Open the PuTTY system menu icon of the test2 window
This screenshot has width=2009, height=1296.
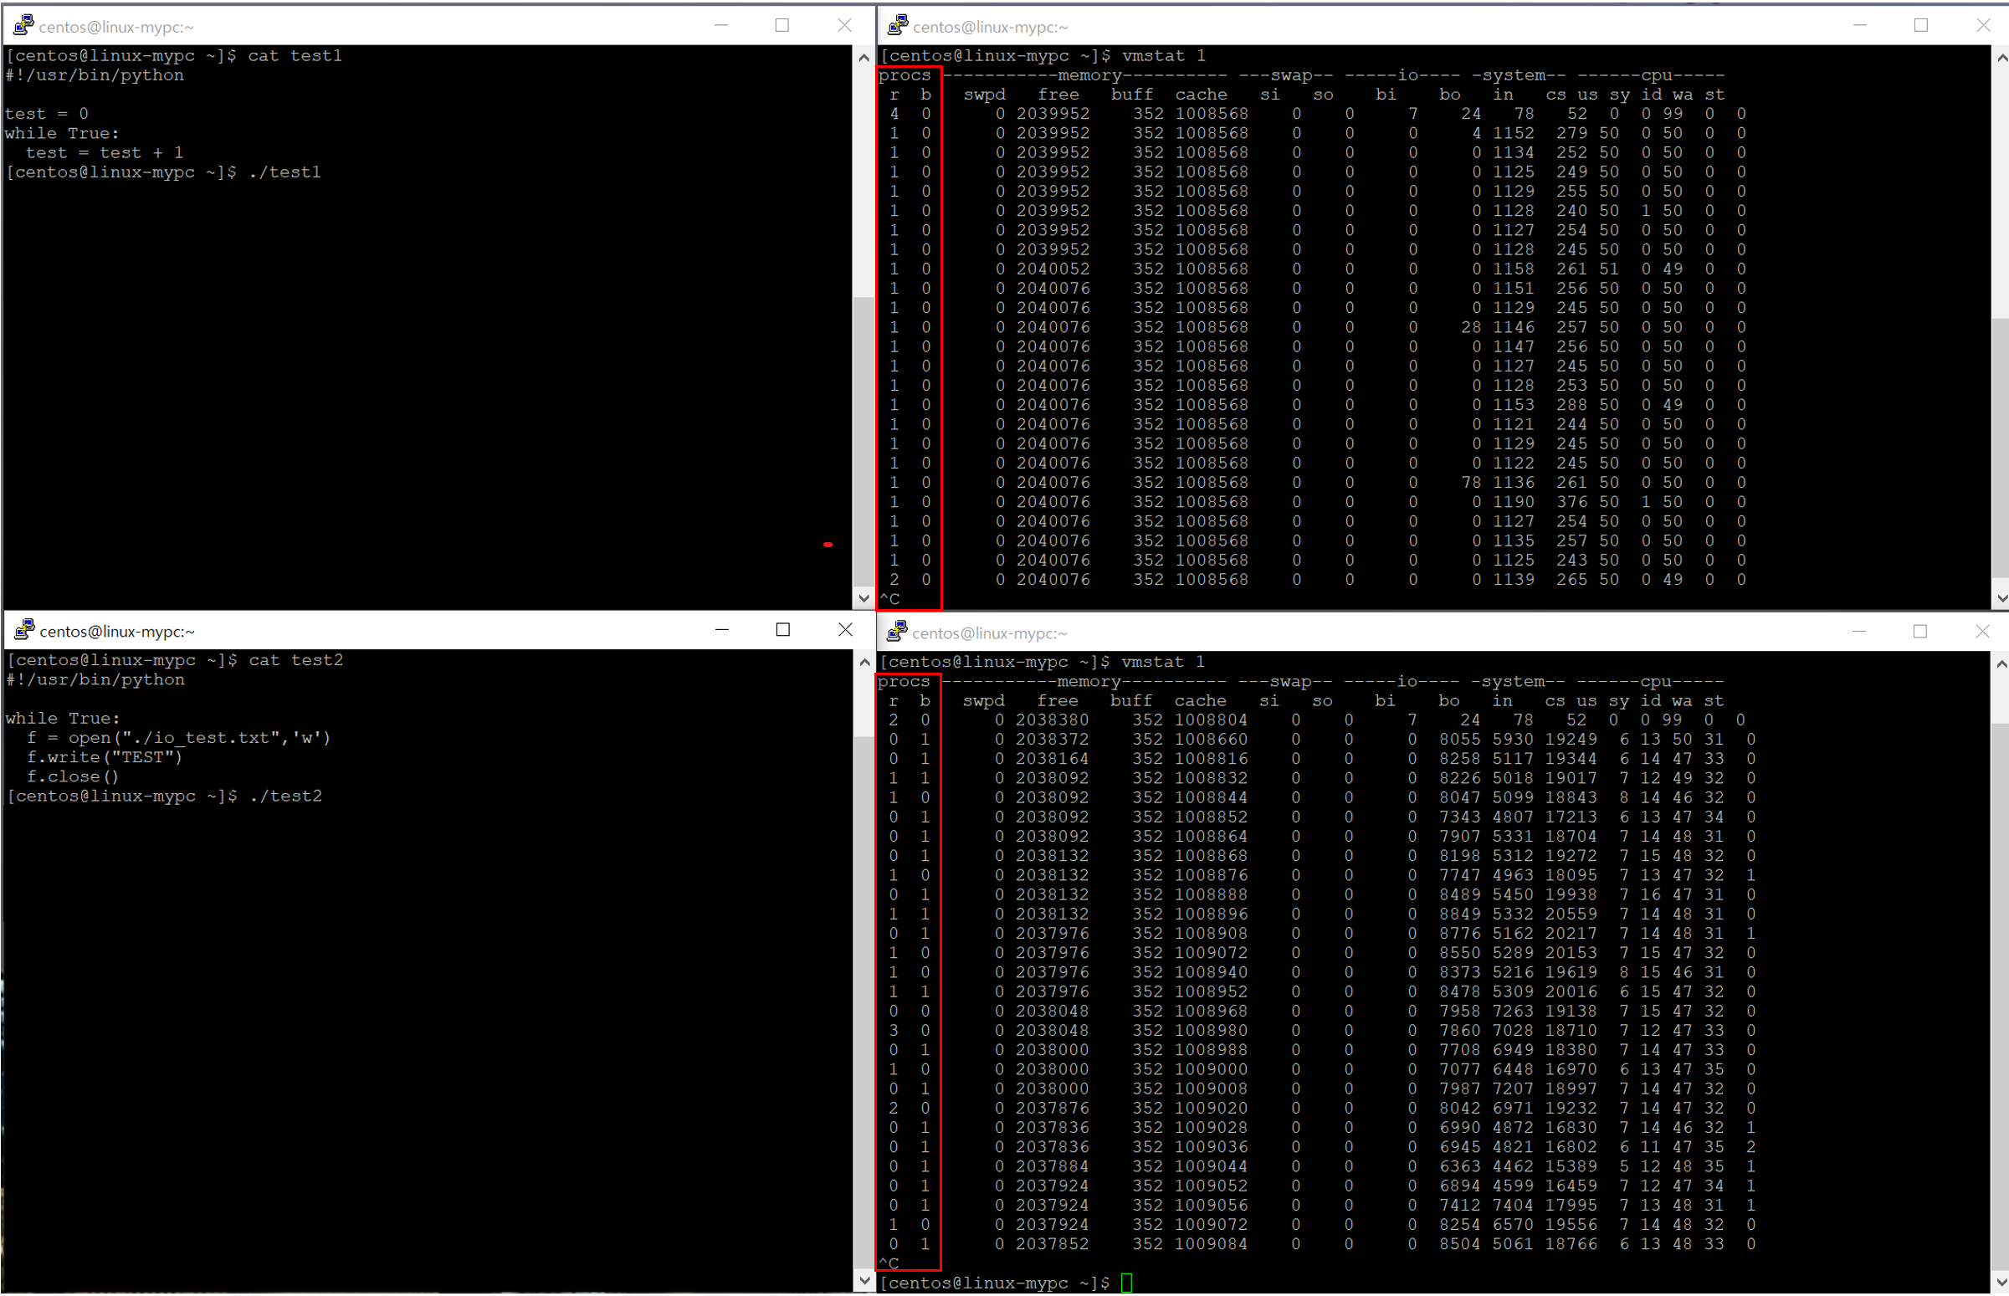tap(24, 629)
